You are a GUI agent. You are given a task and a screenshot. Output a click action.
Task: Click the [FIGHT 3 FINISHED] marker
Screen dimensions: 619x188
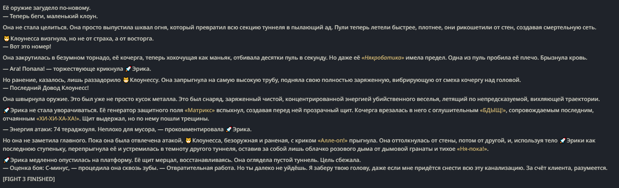(29, 179)
